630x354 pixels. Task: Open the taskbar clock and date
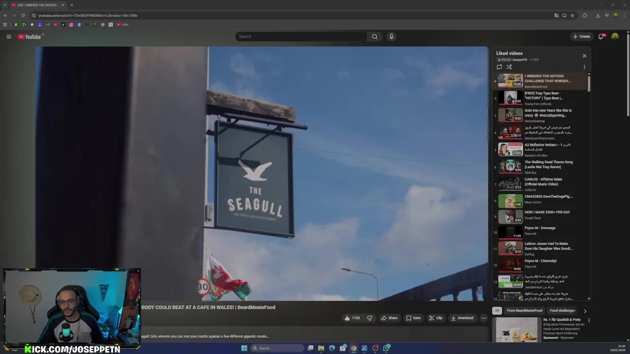[618, 348]
